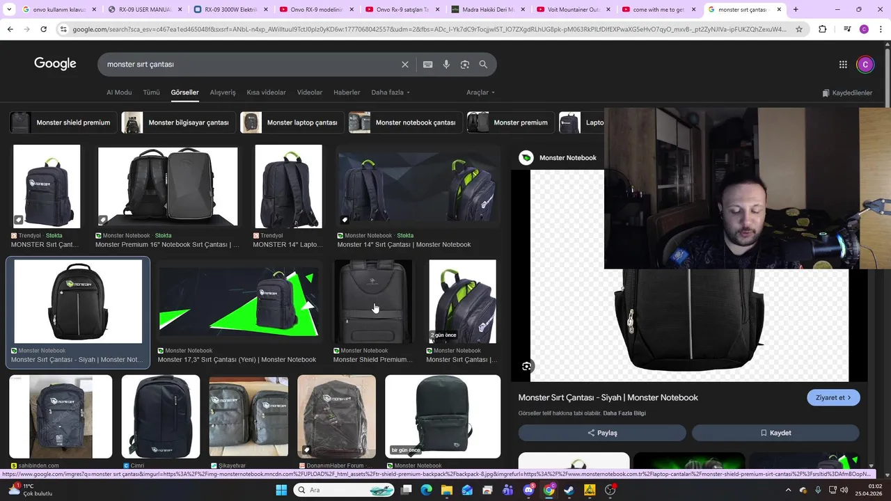Open Kaydedilenler saved items
Viewport: 891px width, 501px height.
(847, 93)
